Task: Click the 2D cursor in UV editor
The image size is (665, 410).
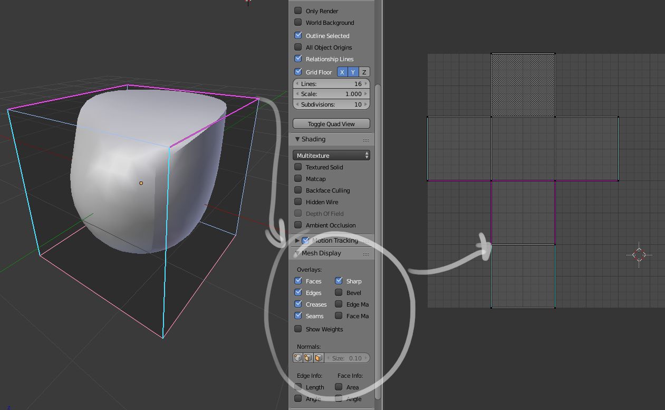Action: [639, 255]
